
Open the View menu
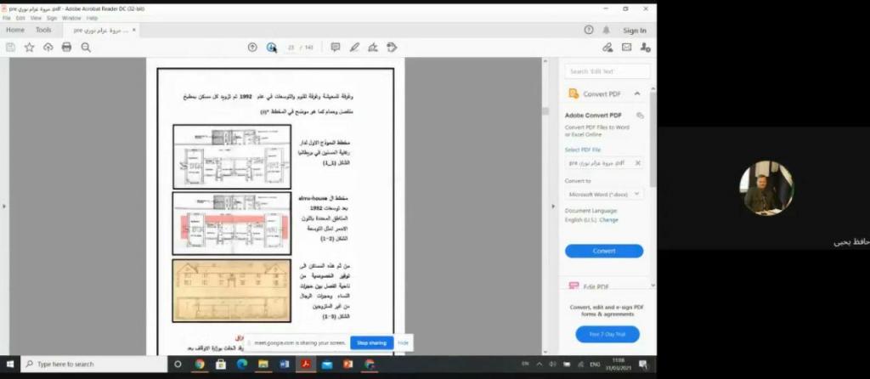coord(36,18)
